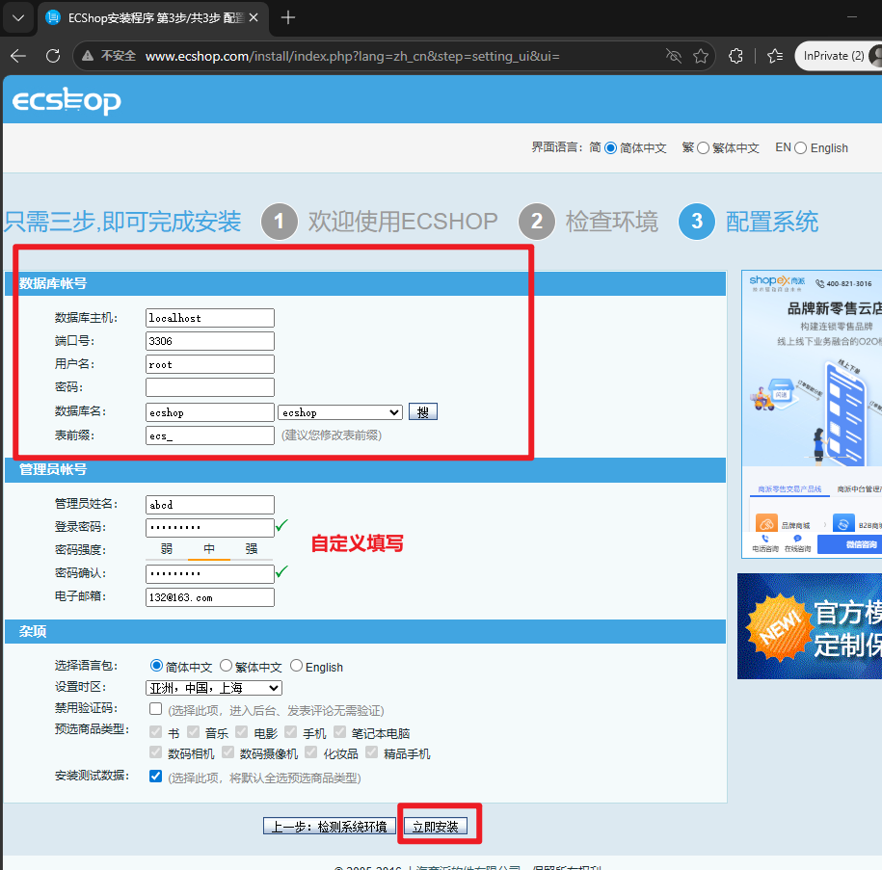The image size is (882, 870).
Task: Toggle the 音乐 product type checkbox
Action: point(194,731)
